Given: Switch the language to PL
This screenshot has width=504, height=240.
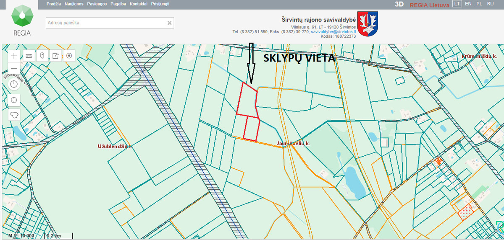Looking at the screenshot, I should tap(479, 3).
